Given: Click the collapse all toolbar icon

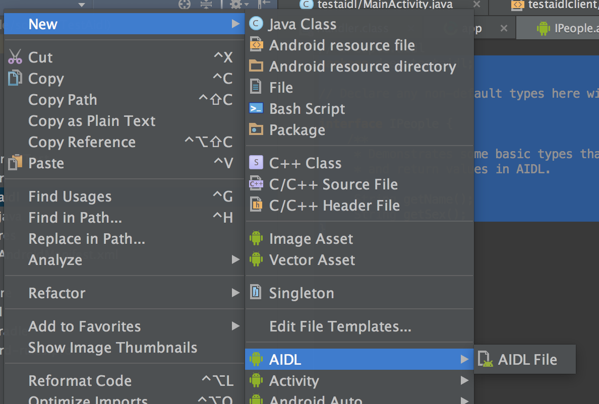Looking at the screenshot, I should tap(206, 4).
